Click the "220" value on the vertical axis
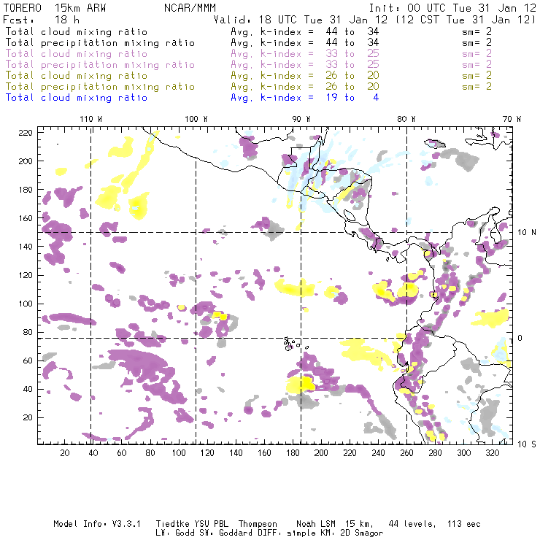The height and width of the screenshot is (540, 540). pyautogui.click(x=26, y=133)
